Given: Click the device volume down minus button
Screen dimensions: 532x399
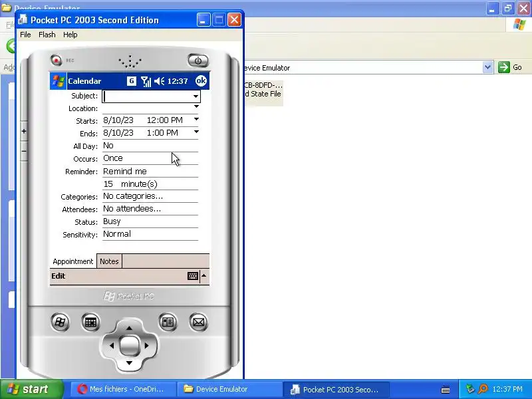Looking at the screenshot, I should click(24, 151).
